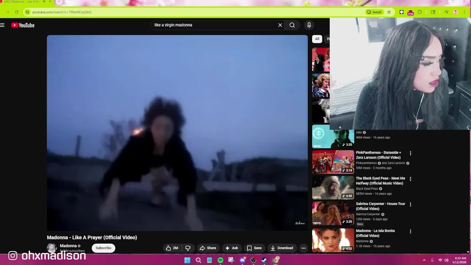Screen dimensions: 471x265
Task: Start voice search with the microphone icon
Action: 309,25
